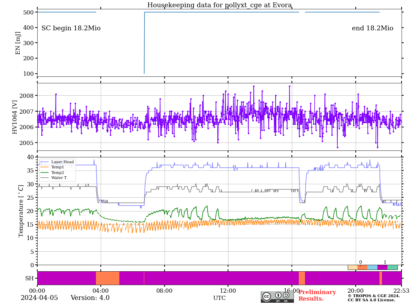This screenshot has width=414, height=303.
Task: Click the 'Temp1' legend entry
Action: [x=52, y=167]
